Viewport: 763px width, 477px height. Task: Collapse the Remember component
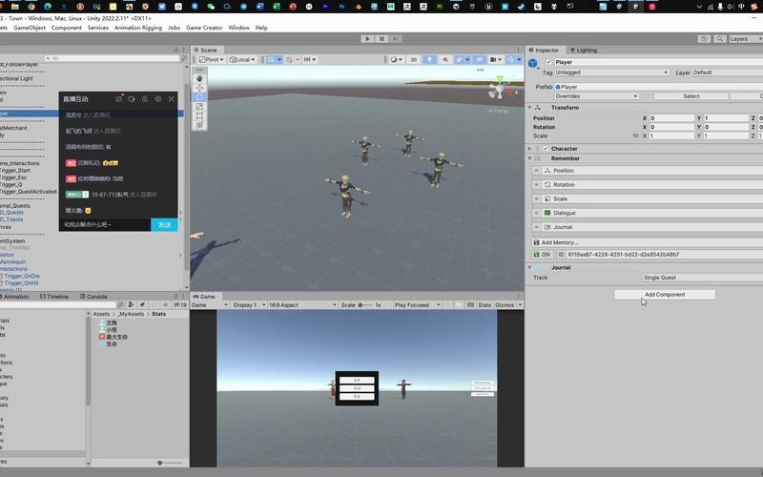point(529,158)
